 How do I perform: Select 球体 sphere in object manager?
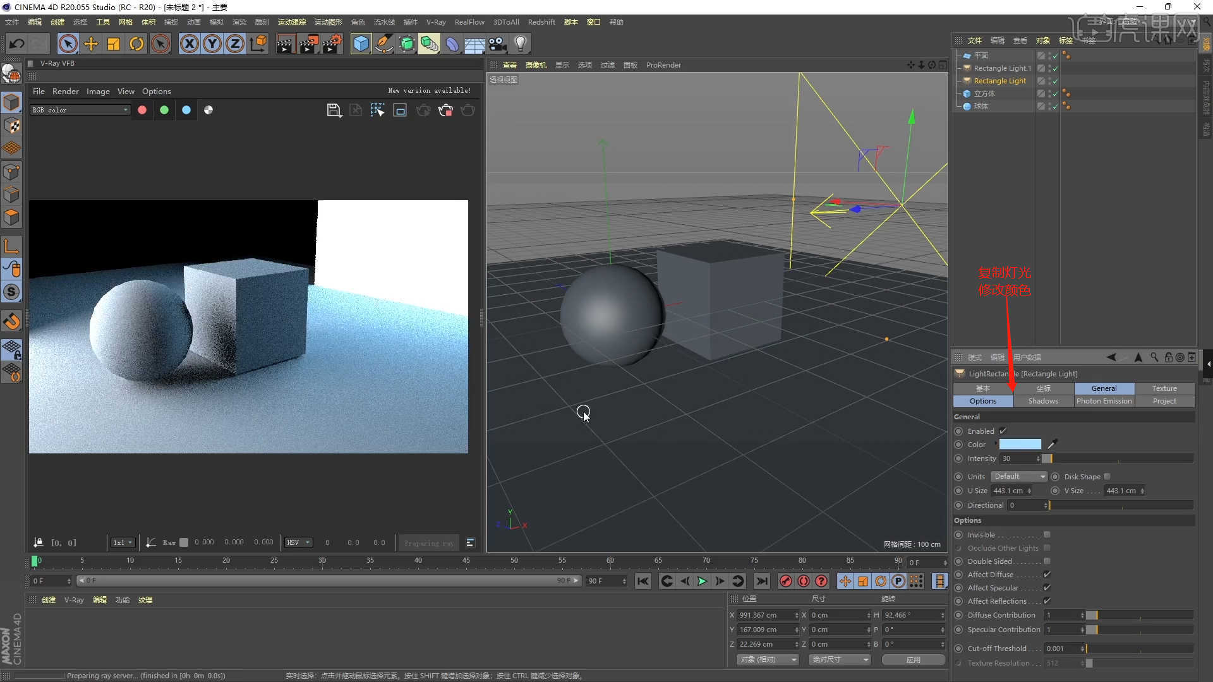[981, 106]
